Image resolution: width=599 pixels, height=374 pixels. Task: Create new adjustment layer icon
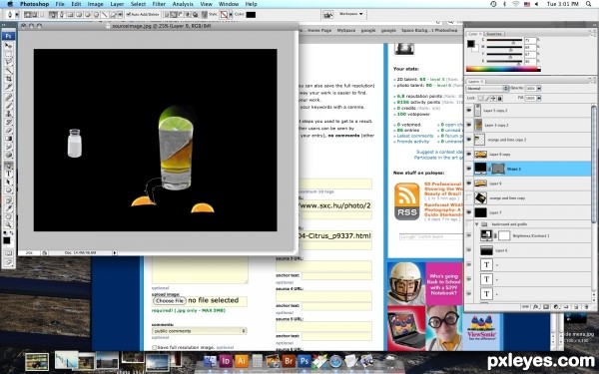coord(556,307)
